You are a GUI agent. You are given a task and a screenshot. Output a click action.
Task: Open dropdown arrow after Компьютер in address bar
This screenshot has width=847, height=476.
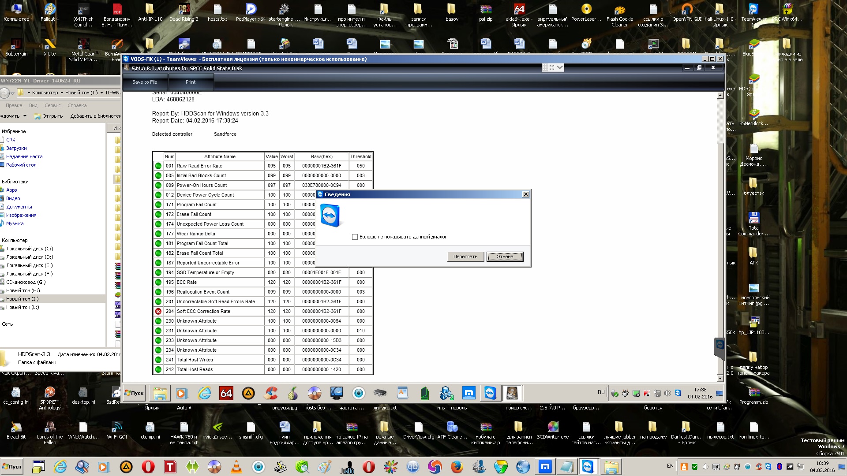(61, 93)
